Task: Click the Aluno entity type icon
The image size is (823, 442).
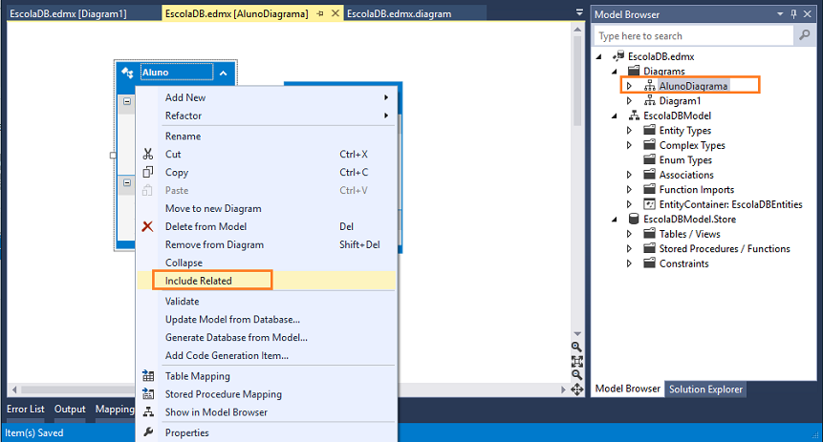Action: [x=127, y=73]
